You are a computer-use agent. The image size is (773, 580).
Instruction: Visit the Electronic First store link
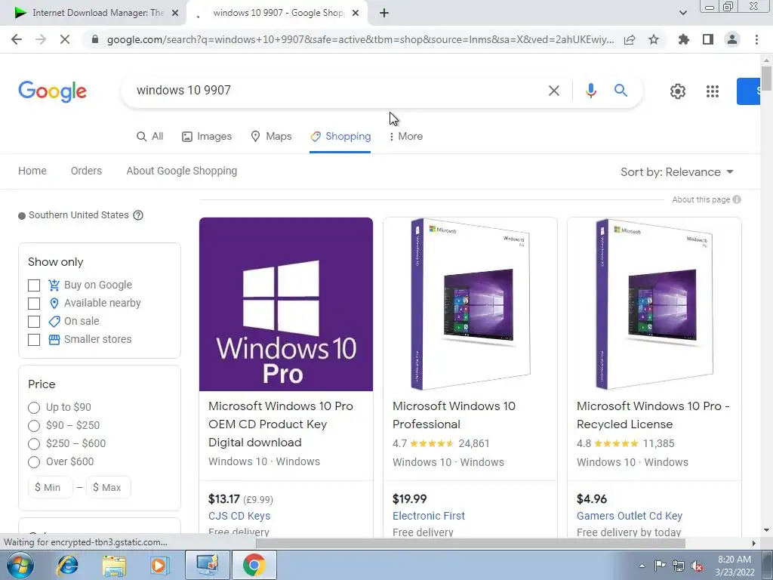tap(429, 516)
